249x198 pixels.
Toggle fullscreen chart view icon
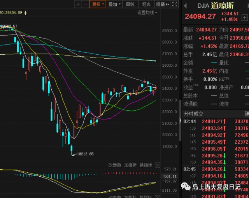click(175, 4)
